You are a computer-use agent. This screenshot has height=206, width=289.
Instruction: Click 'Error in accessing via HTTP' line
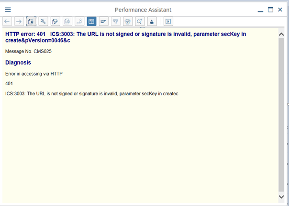click(x=34, y=74)
